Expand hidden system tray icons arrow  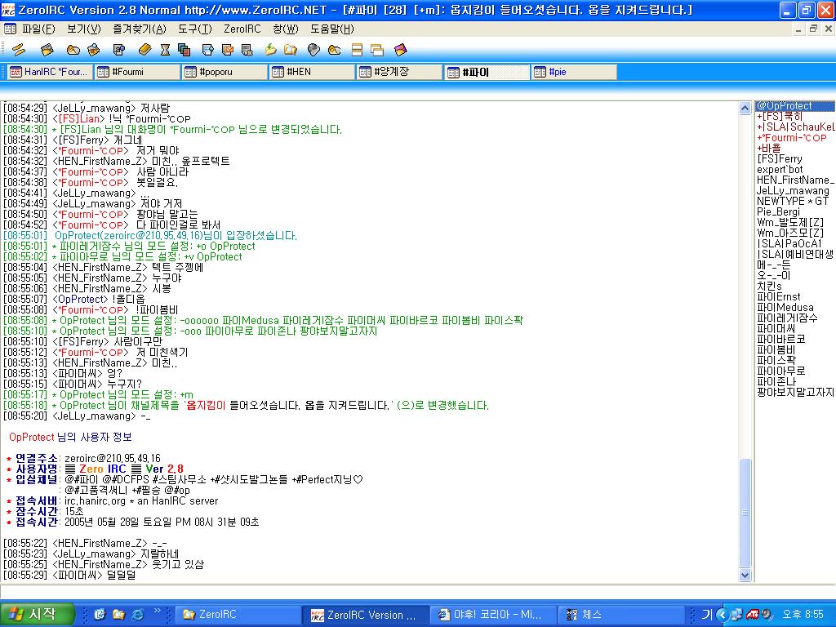(722, 614)
